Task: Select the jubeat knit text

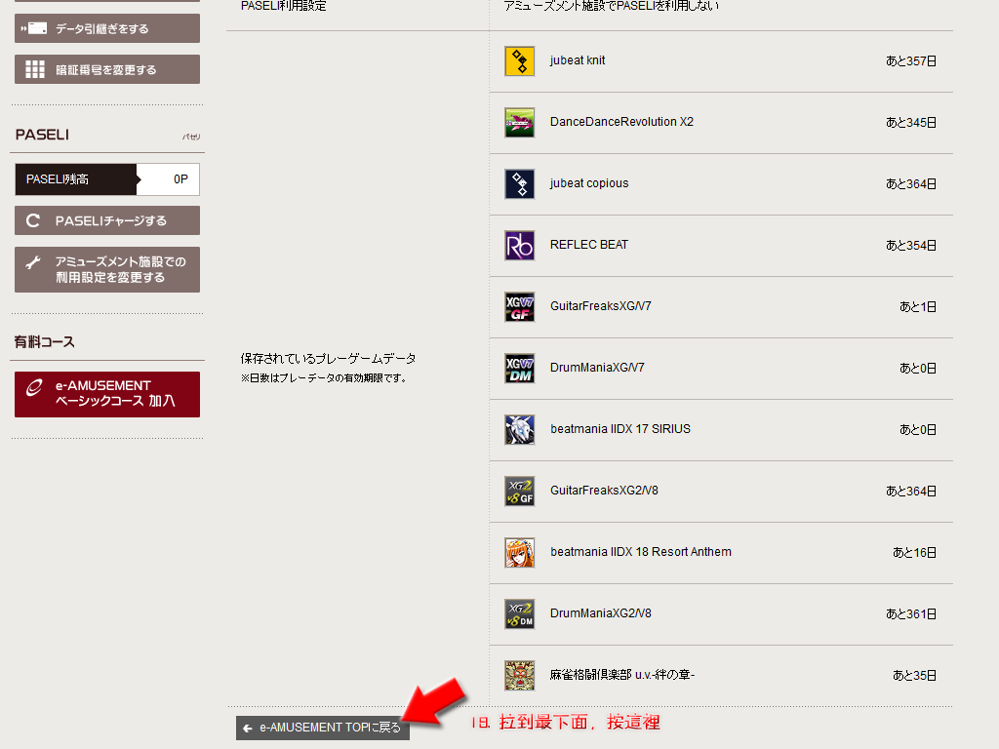Action: (x=578, y=60)
